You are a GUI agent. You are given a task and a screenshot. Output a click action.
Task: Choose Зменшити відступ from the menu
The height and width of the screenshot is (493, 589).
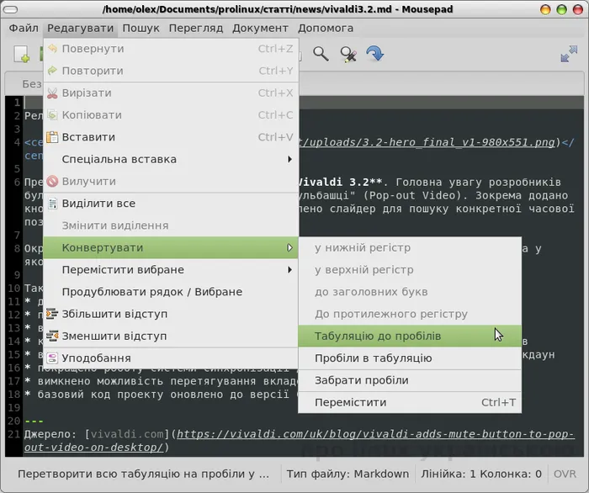coord(171,336)
